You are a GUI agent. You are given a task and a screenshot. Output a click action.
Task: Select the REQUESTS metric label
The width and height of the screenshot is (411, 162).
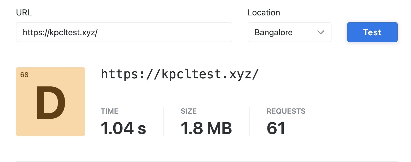pos(286,111)
